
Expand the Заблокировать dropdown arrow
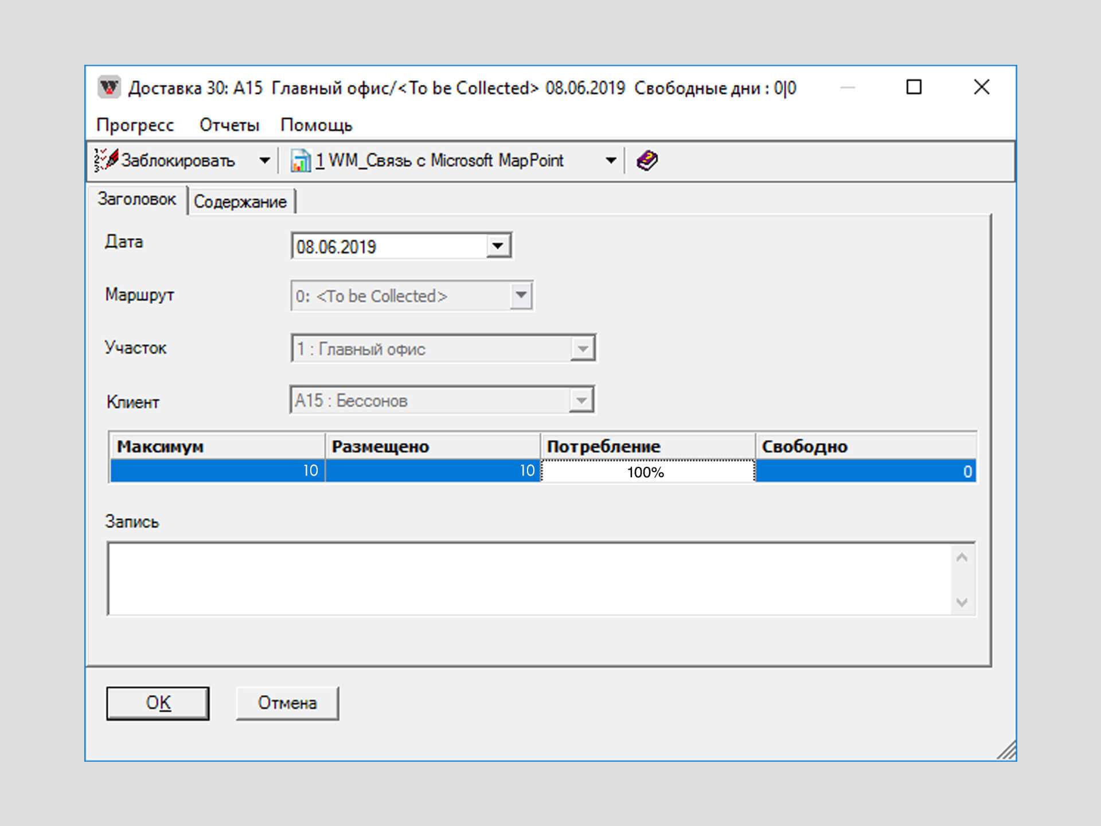(x=264, y=161)
